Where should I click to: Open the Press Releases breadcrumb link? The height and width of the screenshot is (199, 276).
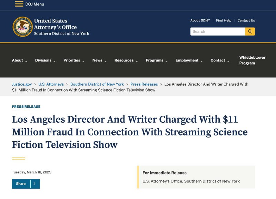click(x=144, y=84)
